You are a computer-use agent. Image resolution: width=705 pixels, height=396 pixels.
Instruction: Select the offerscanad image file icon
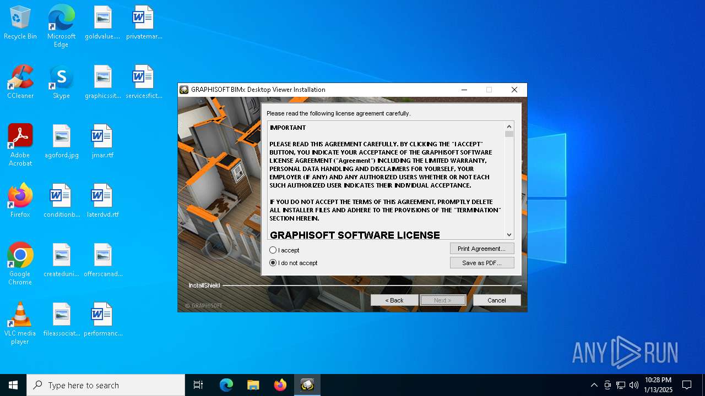pyautogui.click(x=102, y=261)
